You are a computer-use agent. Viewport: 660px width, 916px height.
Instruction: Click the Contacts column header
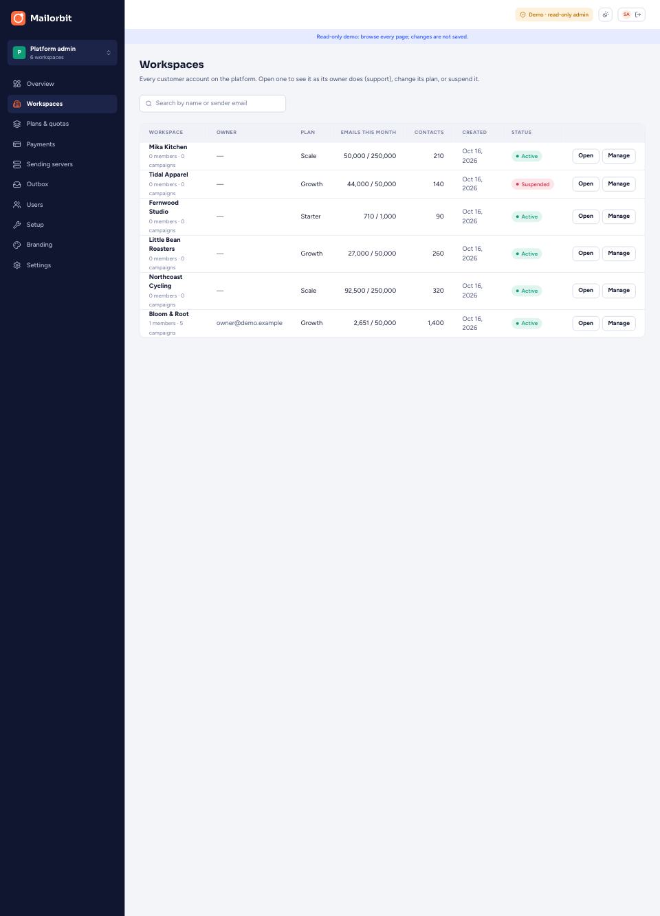[429, 133]
